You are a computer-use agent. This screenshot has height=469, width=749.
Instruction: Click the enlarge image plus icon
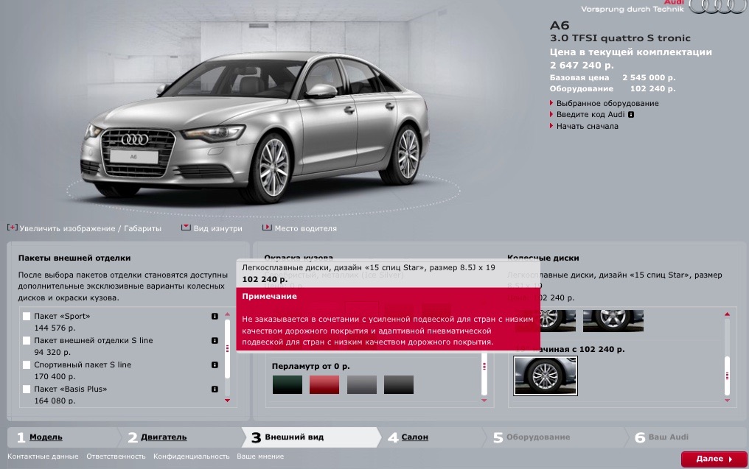[x=12, y=228]
